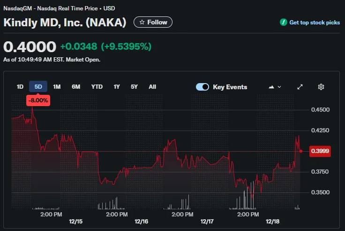Select the 5D range tab
The width and height of the screenshot is (345, 231).
[38, 86]
